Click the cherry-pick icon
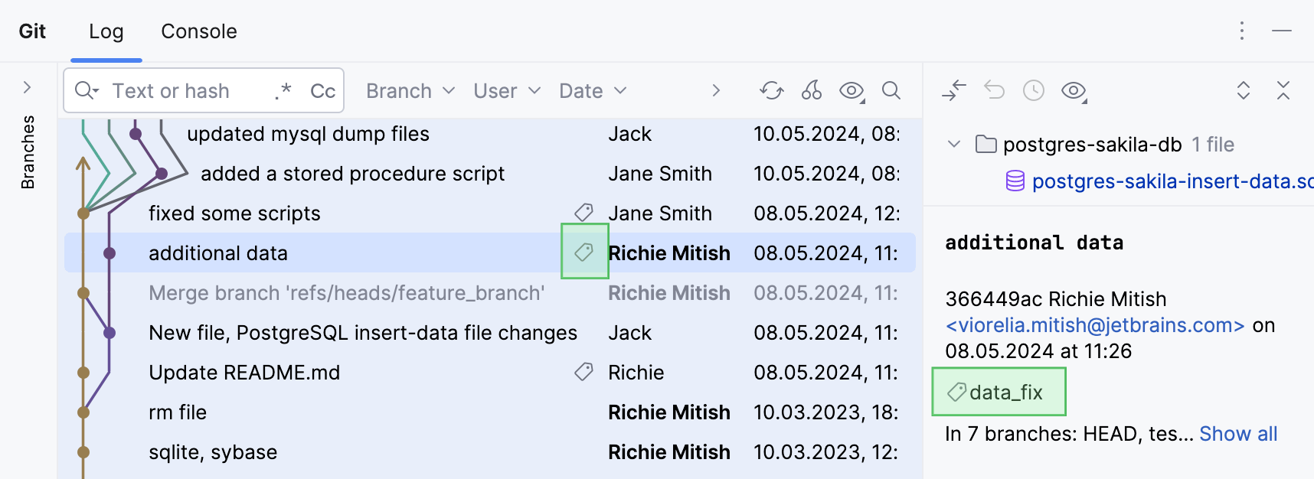This screenshot has height=479, width=1314. click(x=812, y=91)
